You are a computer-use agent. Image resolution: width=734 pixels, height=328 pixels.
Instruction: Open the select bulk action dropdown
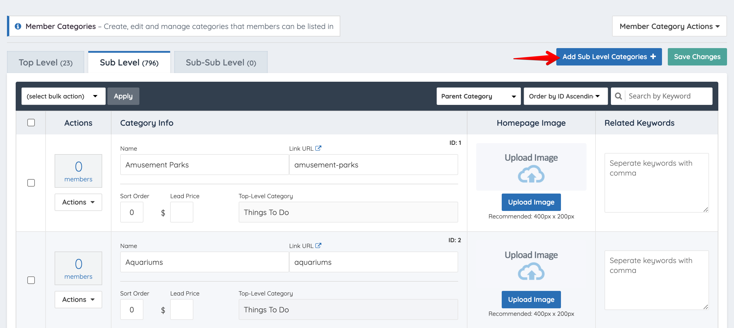click(63, 96)
